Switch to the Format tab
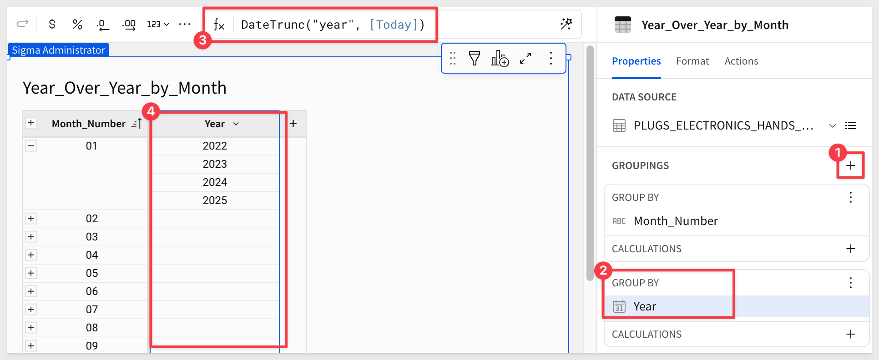The height and width of the screenshot is (360, 879). click(x=692, y=61)
